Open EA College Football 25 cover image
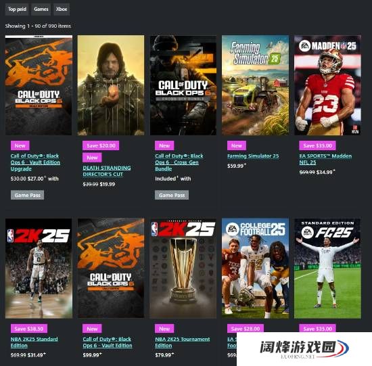372x366 pixels. tap(255, 268)
